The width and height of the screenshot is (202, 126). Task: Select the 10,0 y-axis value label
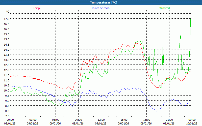pos(6,90)
